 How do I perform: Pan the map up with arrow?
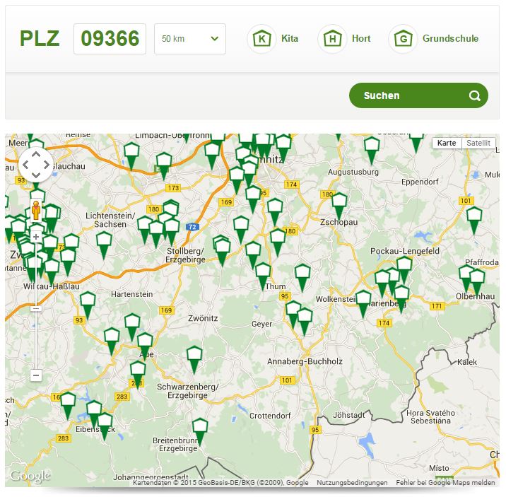pos(36,155)
